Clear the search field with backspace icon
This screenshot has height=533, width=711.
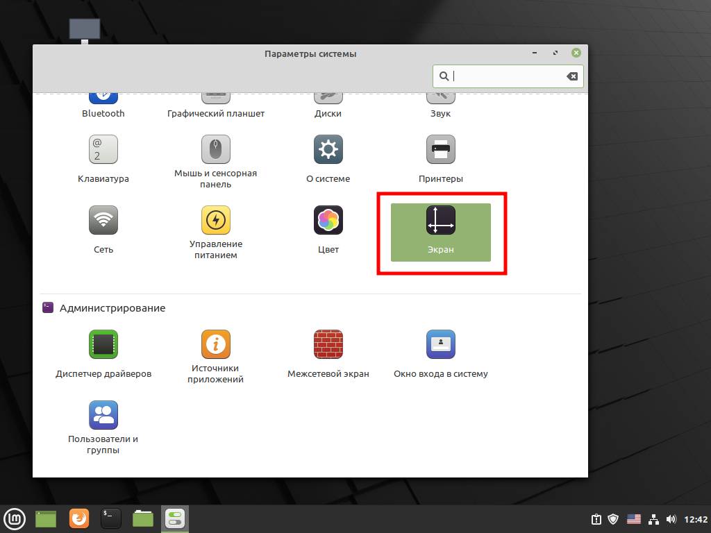(x=572, y=76)
